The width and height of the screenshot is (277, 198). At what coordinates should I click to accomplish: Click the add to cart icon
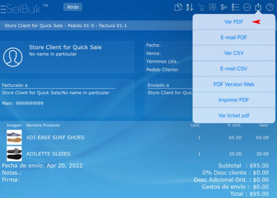(201, 7)
